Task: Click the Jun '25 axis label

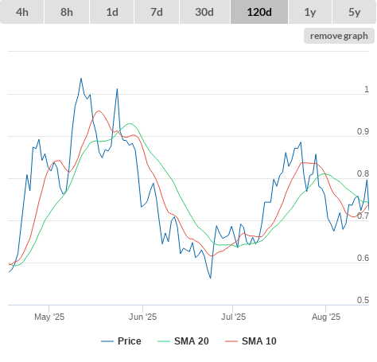Action: [142, 317]
